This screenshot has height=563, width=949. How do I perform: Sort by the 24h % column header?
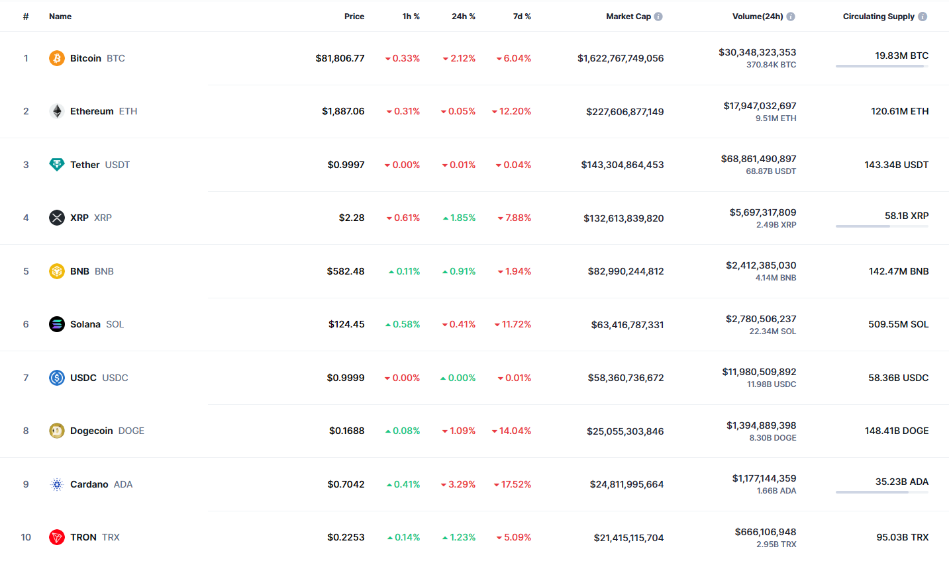click(x=464, y=17)
